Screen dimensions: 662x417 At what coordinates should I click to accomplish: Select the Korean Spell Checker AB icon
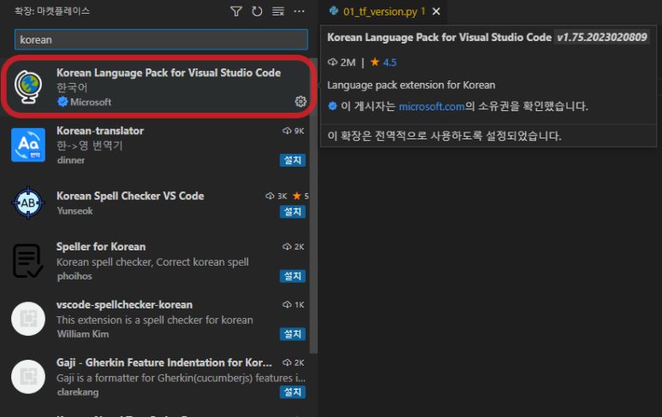point(28,203)
